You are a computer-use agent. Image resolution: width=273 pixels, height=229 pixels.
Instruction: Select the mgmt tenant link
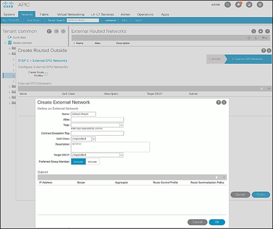138,20
